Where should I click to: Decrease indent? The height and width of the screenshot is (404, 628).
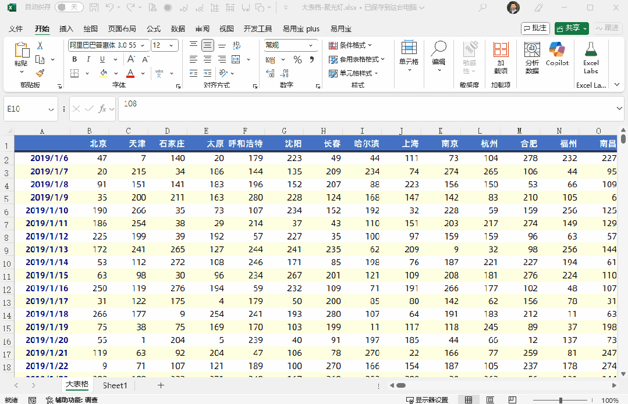click(x=193, y=73)
